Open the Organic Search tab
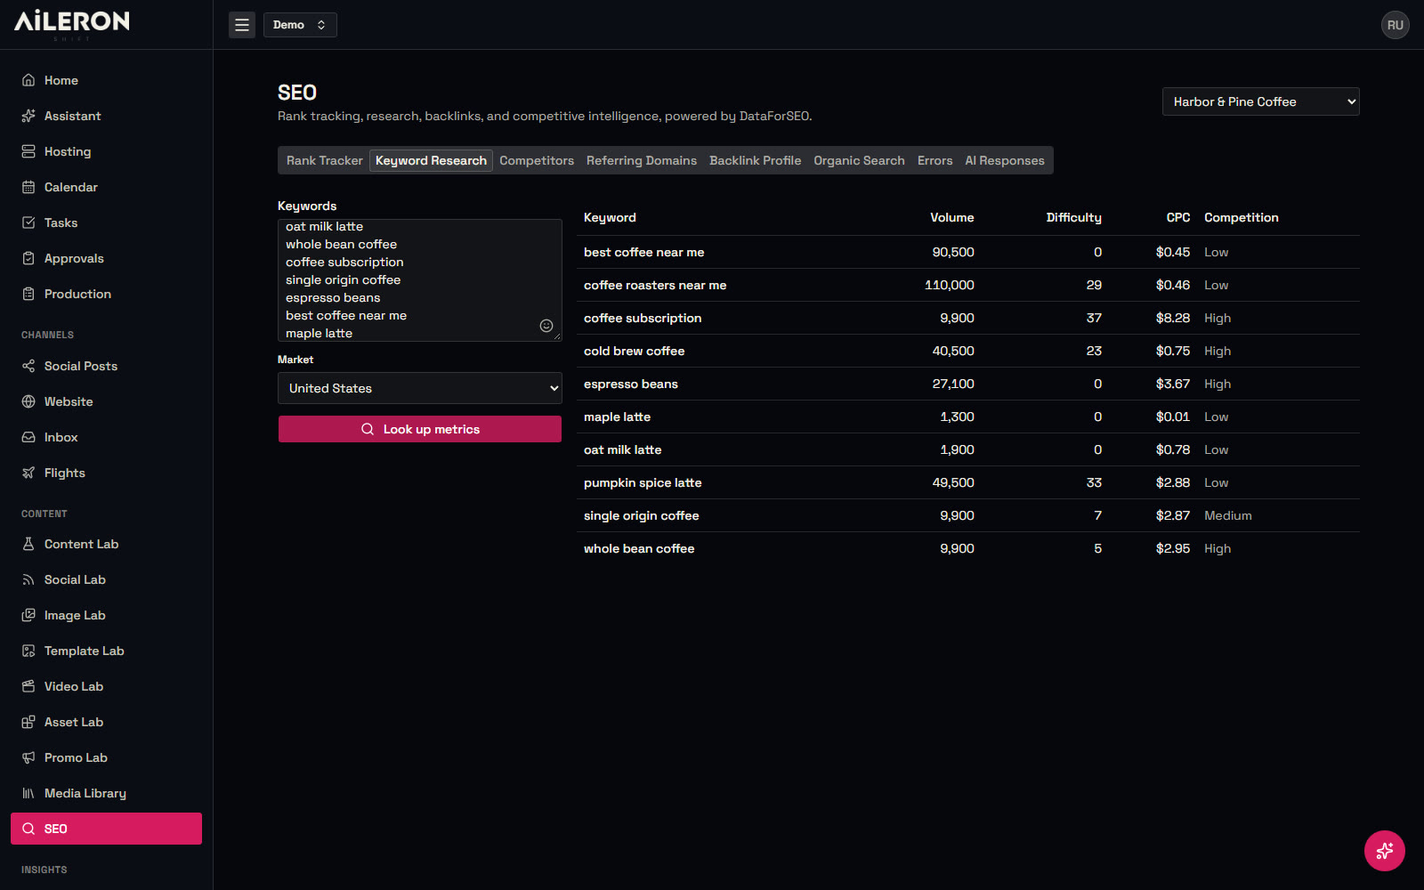This screenshot has height=890, width=1424. point(859,160)
